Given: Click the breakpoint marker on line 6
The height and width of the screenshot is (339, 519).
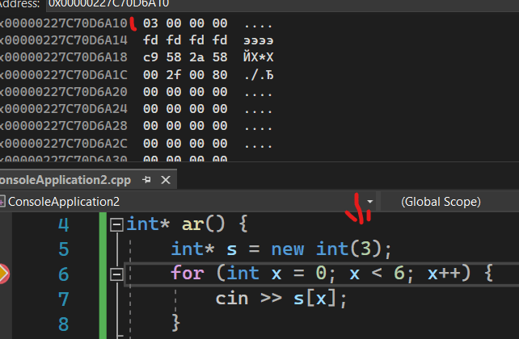Looking at the screenshot, I should click(x=4, y=274).
